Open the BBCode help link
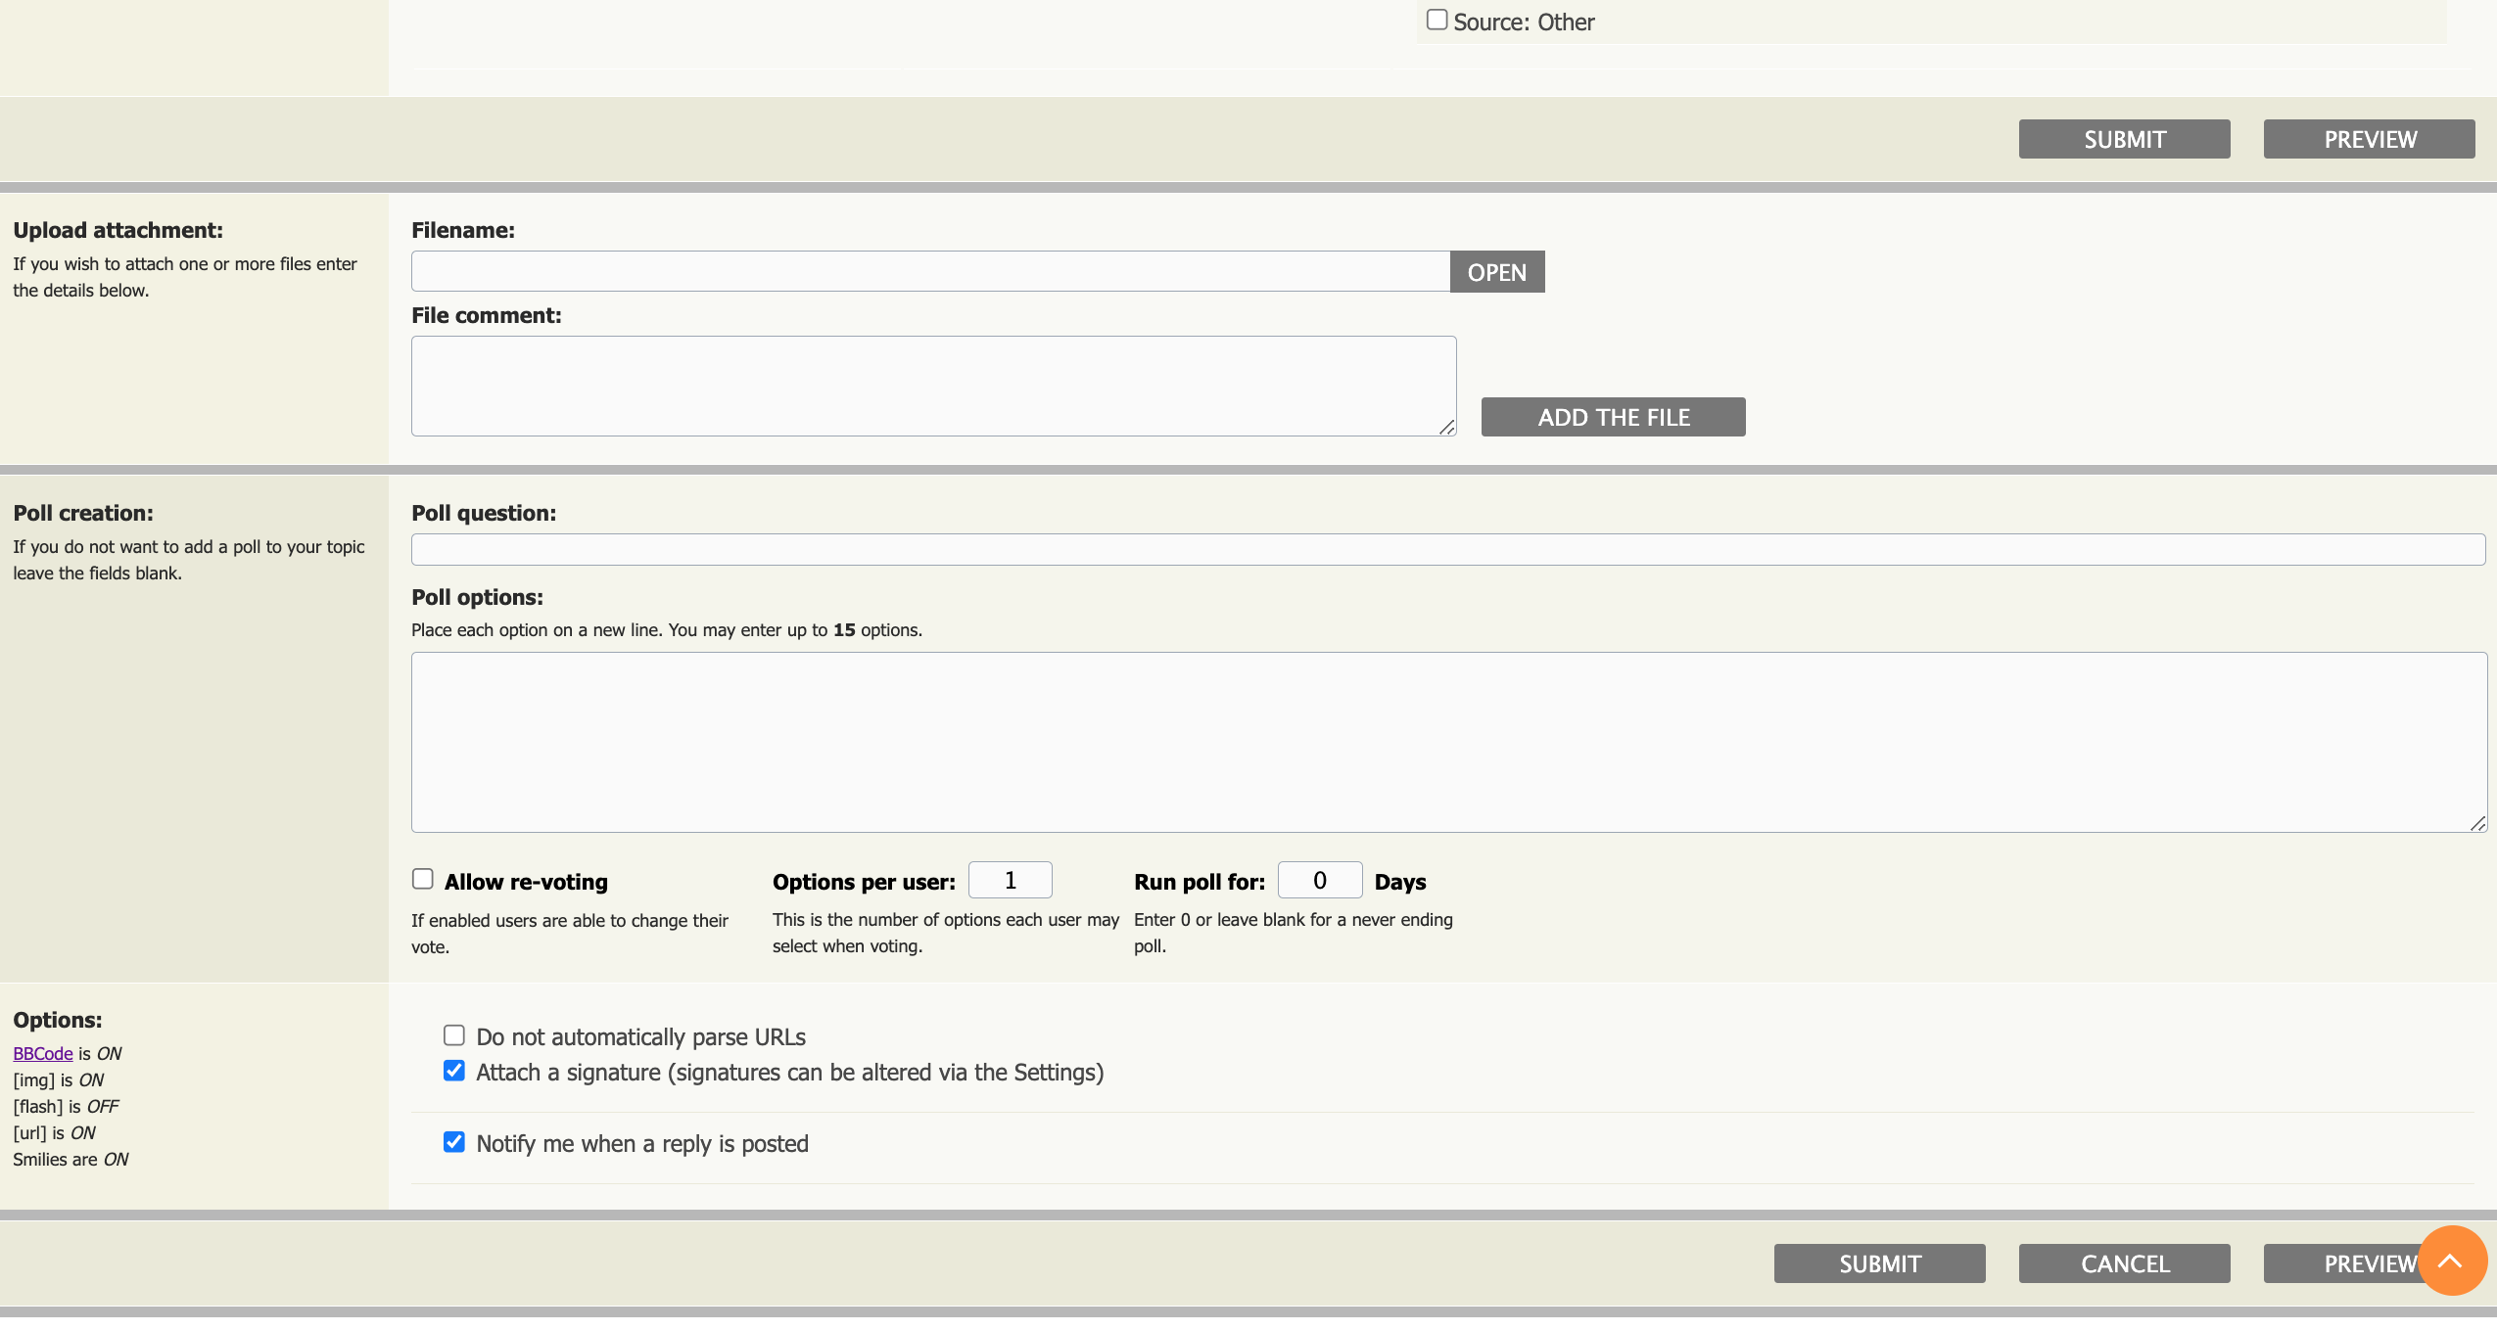The width and height of the screenshot is (2497, 1331). tap(41, 1054)
